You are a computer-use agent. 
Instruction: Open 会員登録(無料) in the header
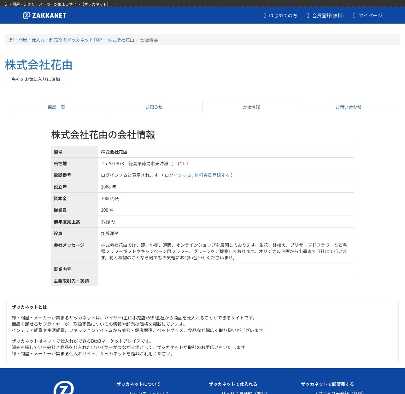click(x=325, y=15)
